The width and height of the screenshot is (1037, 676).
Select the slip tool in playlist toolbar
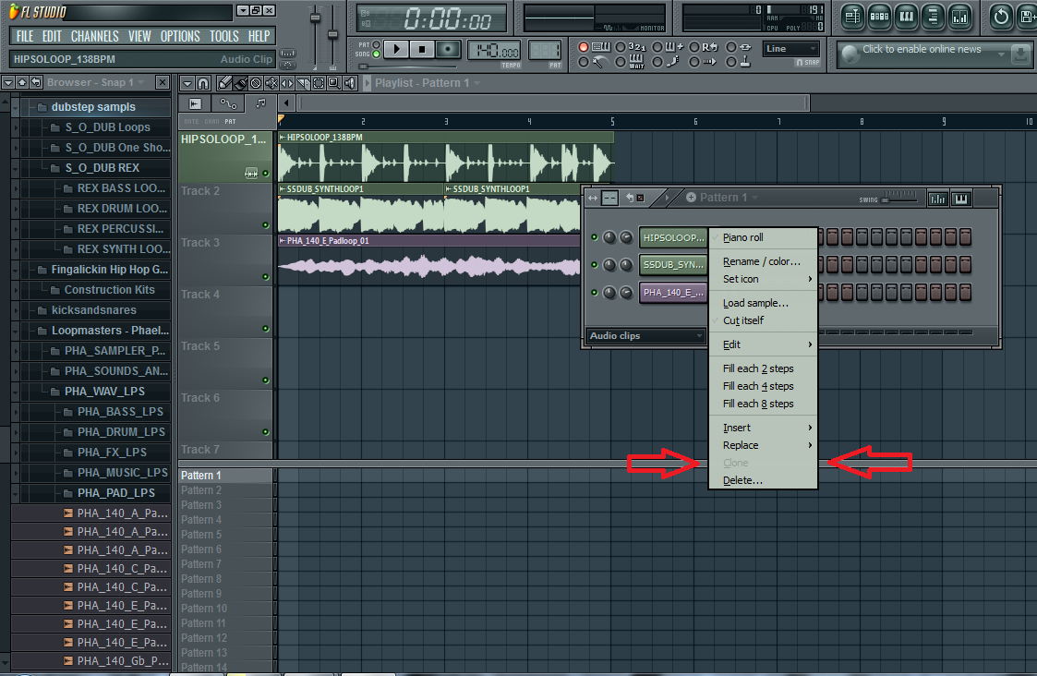pyautogui.click(x=287, y=83)
